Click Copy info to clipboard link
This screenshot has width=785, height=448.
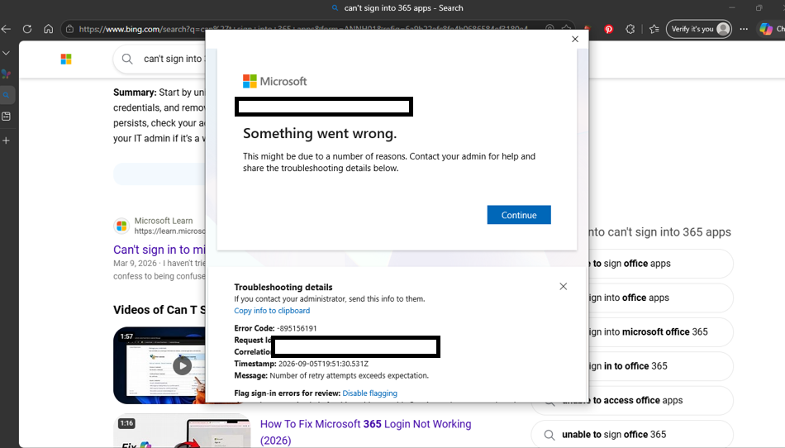[x=272, y=310]
